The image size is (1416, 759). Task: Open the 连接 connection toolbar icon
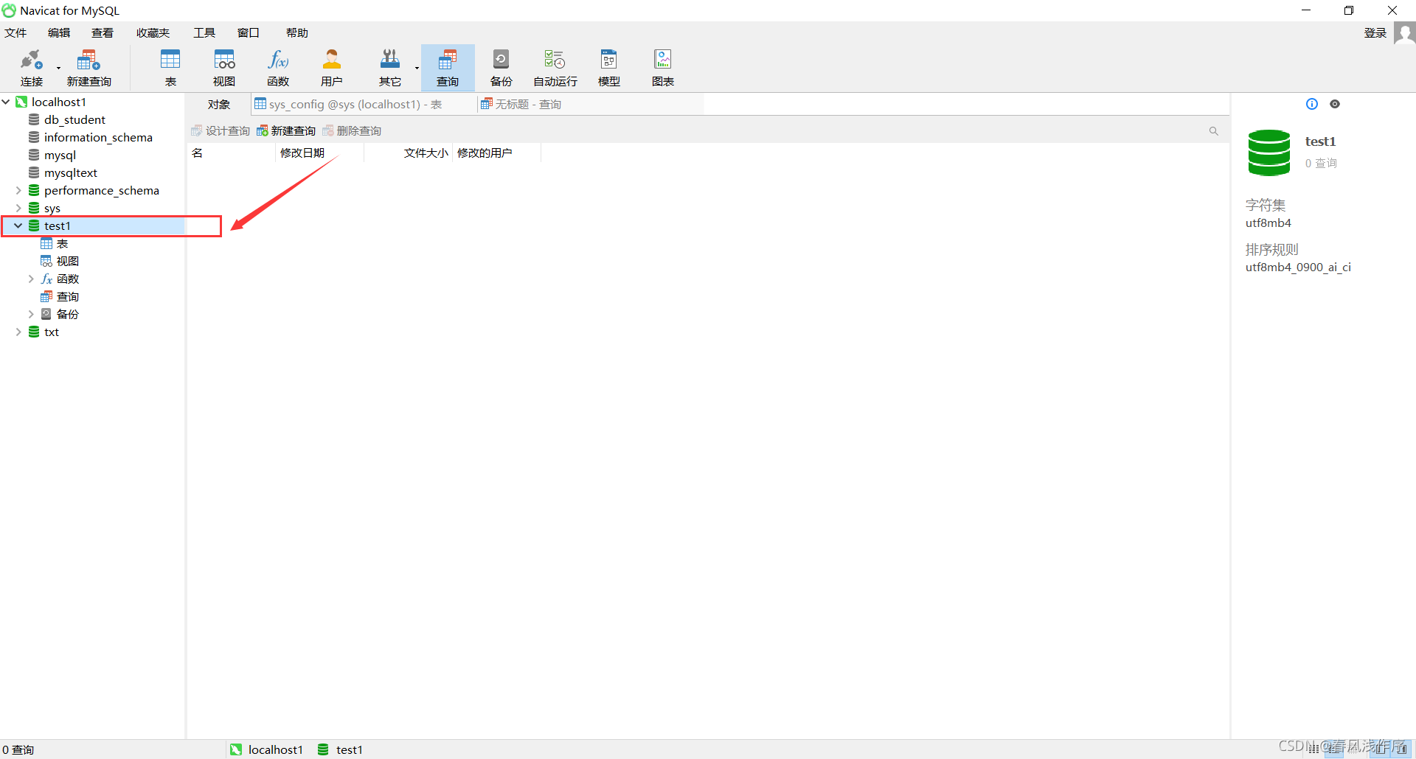tap(31, 68)
